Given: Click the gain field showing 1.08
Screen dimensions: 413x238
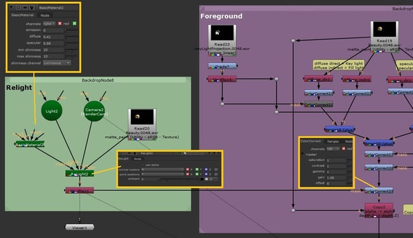Looking at the screenshot, I should [x=336, y=178].
